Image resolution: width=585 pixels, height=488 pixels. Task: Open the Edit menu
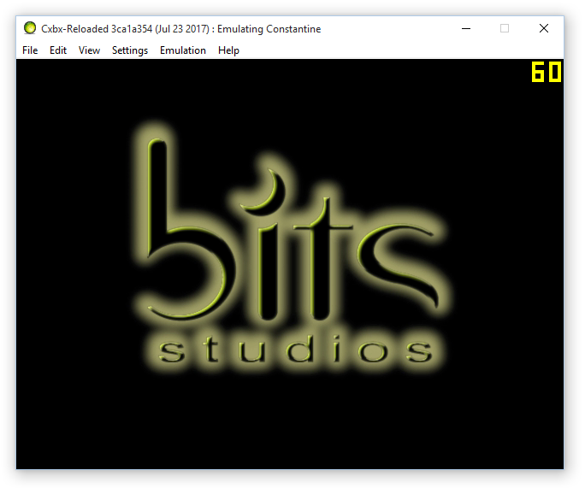point(58,50)
